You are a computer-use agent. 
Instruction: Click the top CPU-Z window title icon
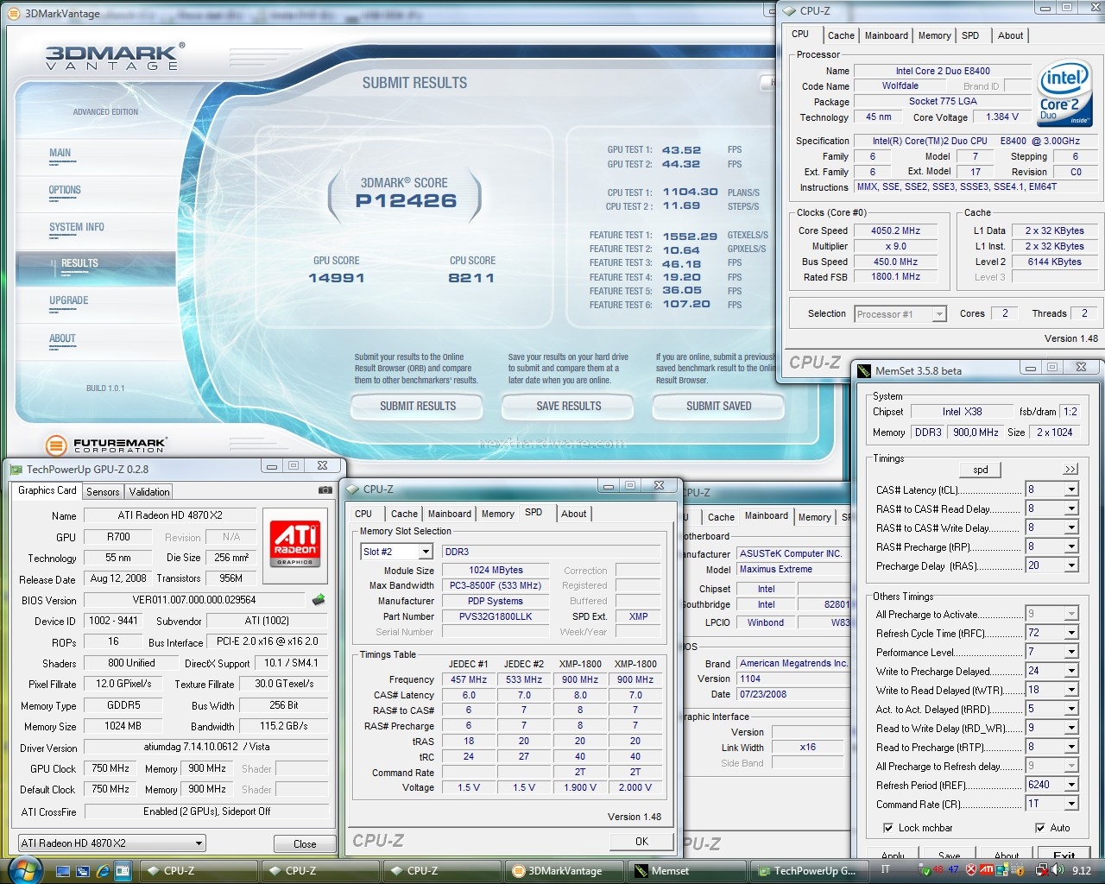click(789, 10)
